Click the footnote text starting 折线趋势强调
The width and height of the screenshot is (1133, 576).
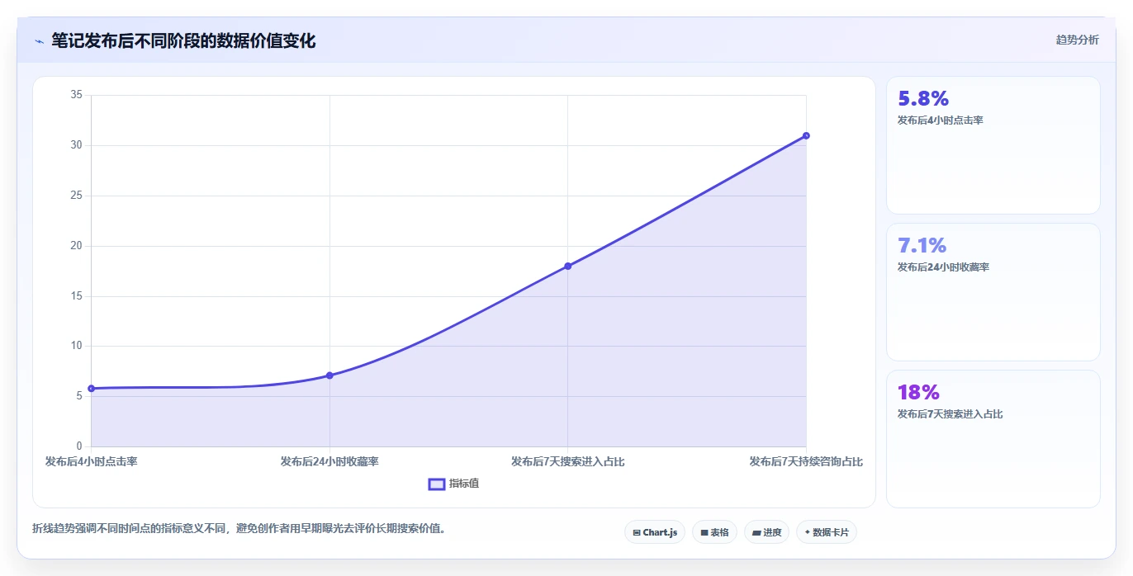pos(239,528)
